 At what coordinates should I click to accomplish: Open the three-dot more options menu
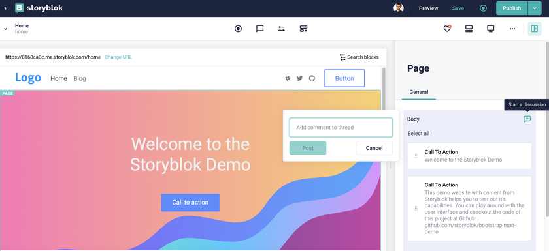(x=512, y=29)
